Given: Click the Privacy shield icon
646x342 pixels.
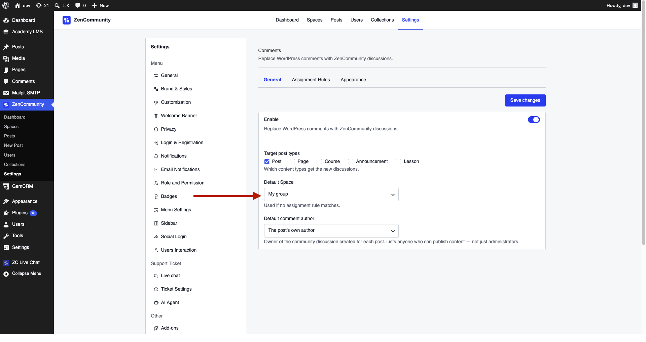Looking at the screenshot, I should coord(156,129).
